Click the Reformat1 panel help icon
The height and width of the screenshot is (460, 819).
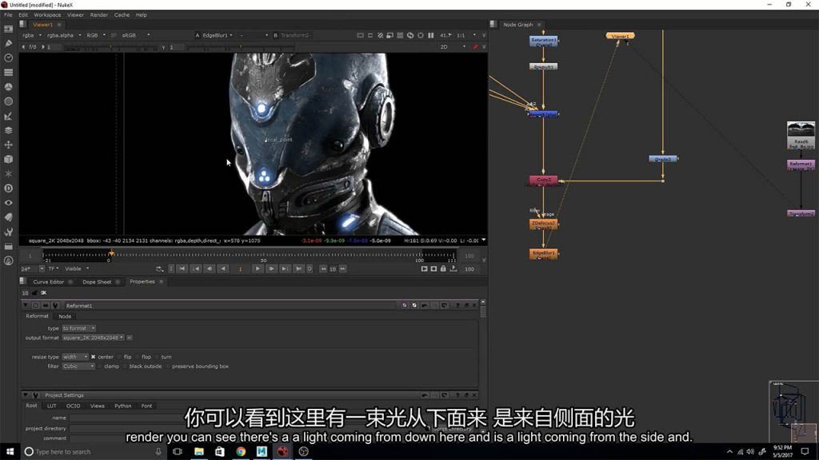click(x=457, y=306)
